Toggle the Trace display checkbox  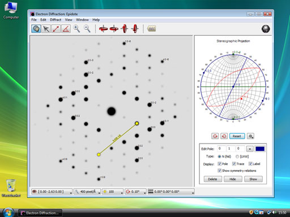pyautogui.click(x=234, y=164)
